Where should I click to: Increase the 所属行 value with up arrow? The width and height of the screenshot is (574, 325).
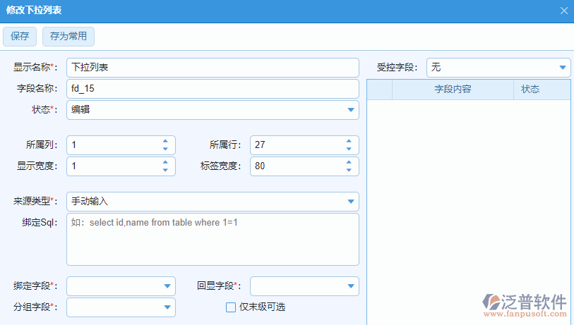[x=349, y=141]
